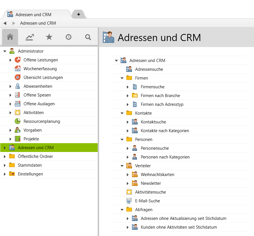Click the Übersicht Leistungen icon

(x=18, y=77)
